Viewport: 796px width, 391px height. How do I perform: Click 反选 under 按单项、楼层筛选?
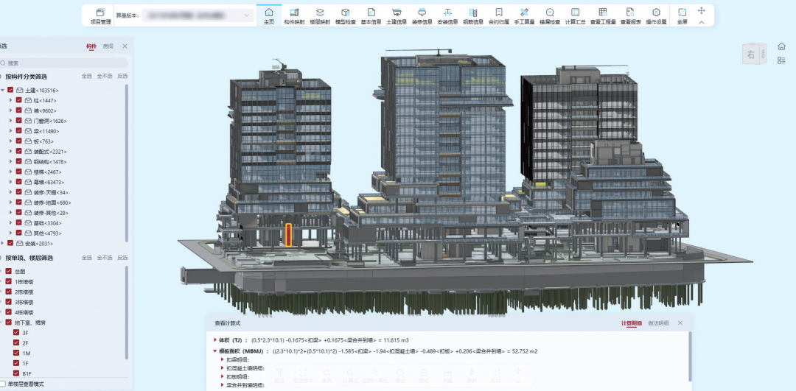coord(123,258)
